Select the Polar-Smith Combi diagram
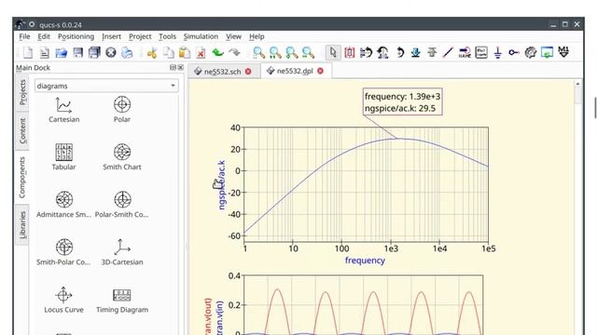This screenshot has width=597, height=335. [x=122, y=205]
